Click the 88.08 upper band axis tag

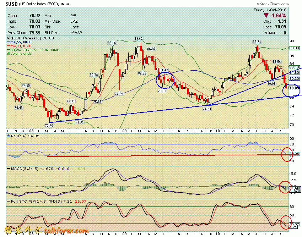(294, 48)
